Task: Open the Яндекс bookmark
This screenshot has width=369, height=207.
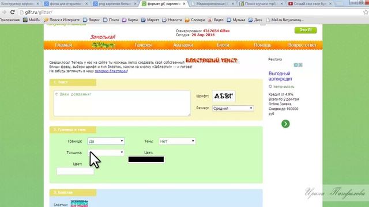Action: click(x=91, y=20)
